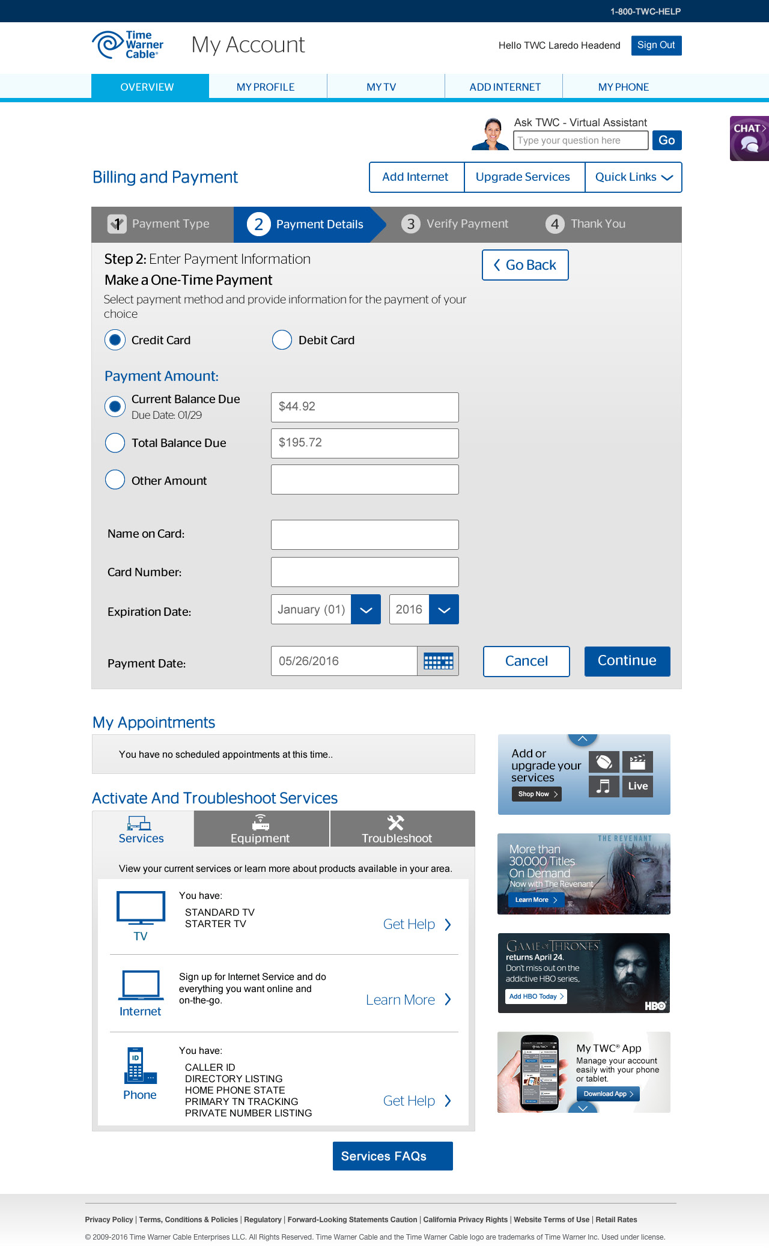Click the Get Help arrow for Phone
This screenshot has width=769, height=1248.
(448, 1101)
